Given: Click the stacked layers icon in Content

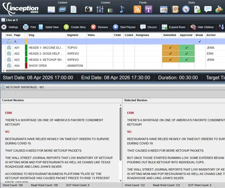Looking at the screenshot, I should pos(62,9).
